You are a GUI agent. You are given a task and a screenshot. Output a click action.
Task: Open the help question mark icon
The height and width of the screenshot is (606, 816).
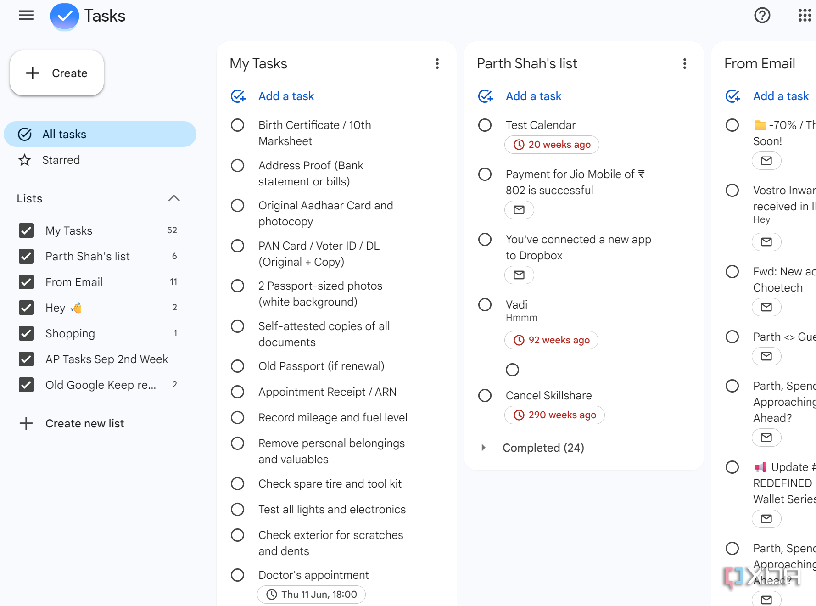coord(762,16)
